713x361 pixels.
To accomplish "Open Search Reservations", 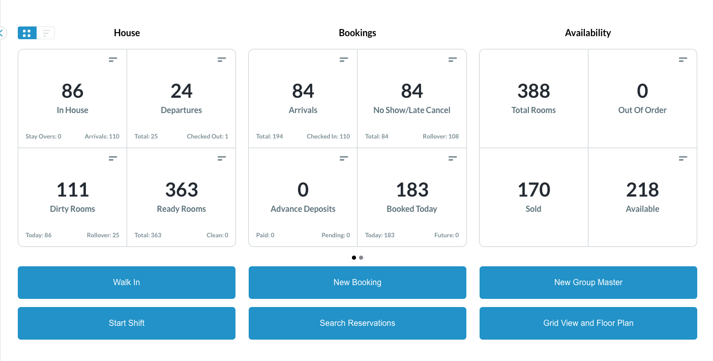I will [x=357, y=323].
